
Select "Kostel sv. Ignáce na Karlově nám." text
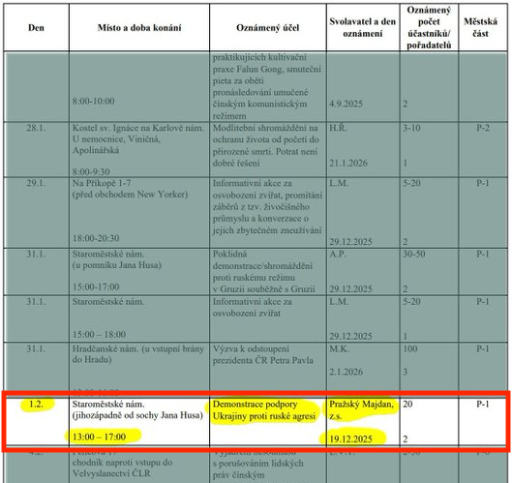[x=137, y=128]
